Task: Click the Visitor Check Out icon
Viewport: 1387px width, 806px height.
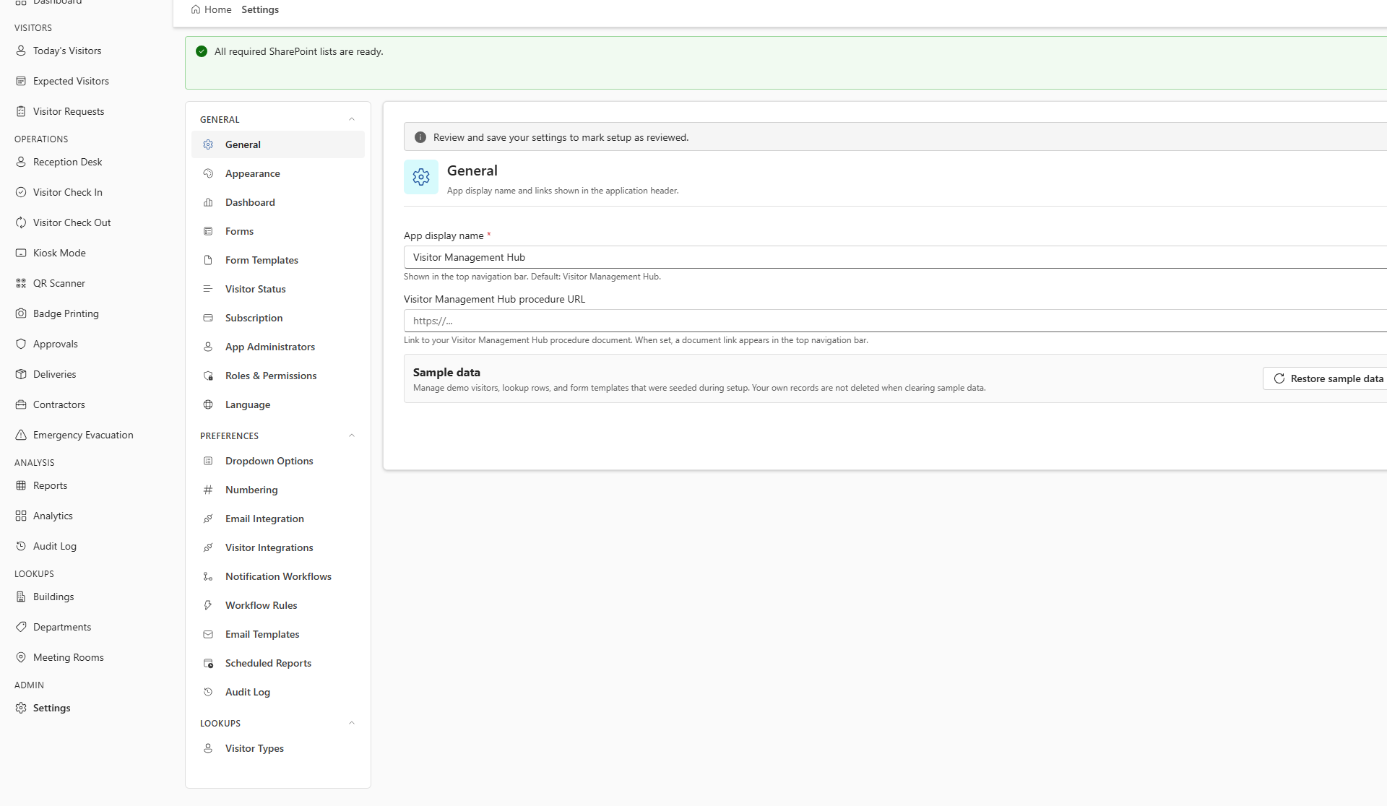Action: point(21,222)
